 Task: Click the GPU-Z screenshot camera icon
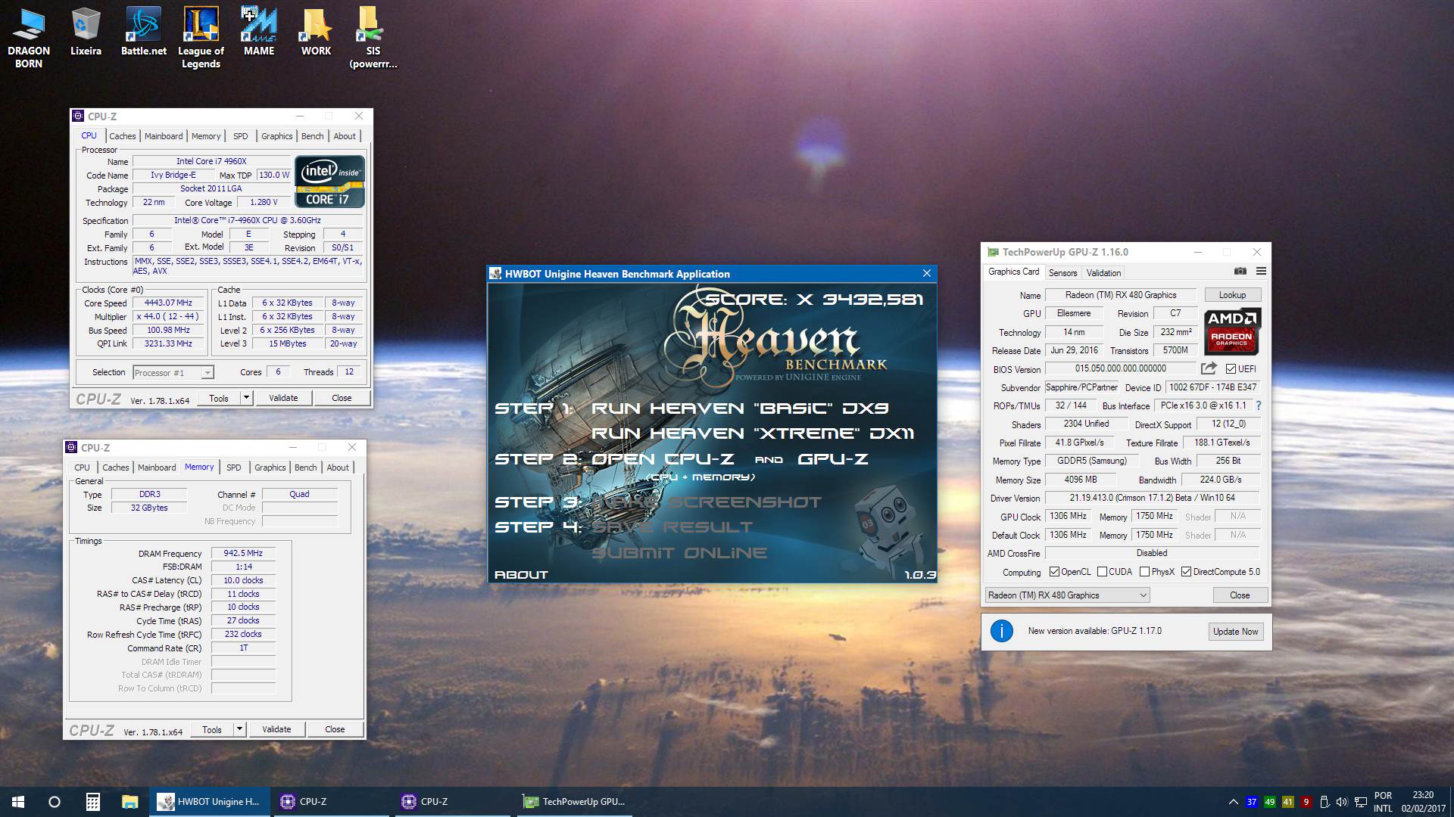click(1240, 271)
